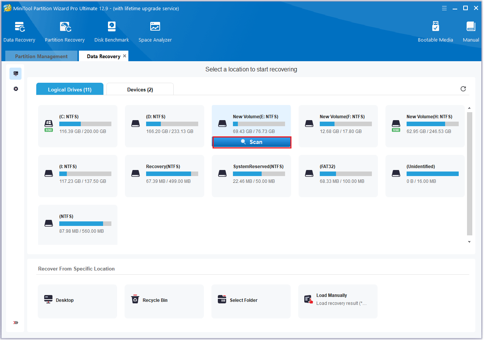Open the Data Recovery tool in toolbar

[19, 32]
